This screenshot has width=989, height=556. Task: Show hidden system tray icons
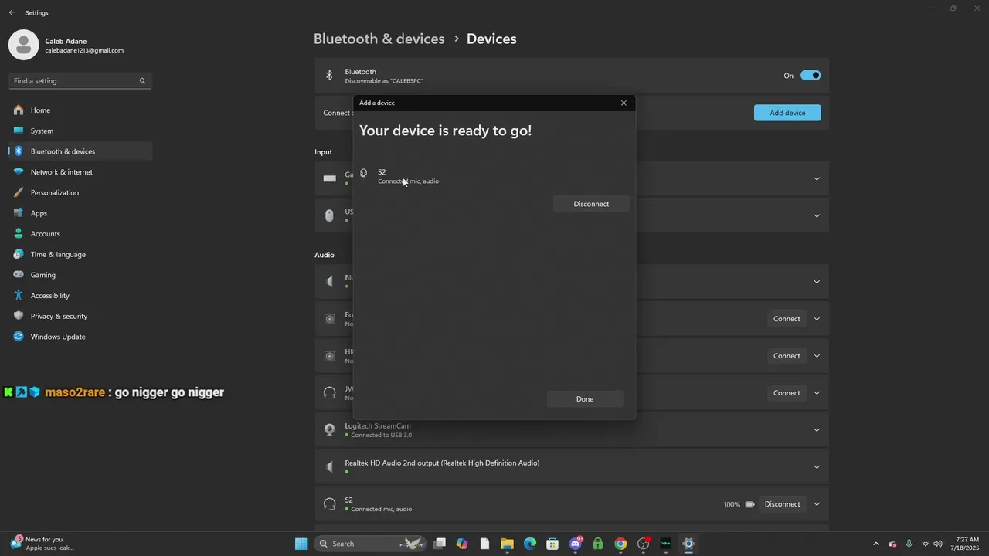coord(875,544)
